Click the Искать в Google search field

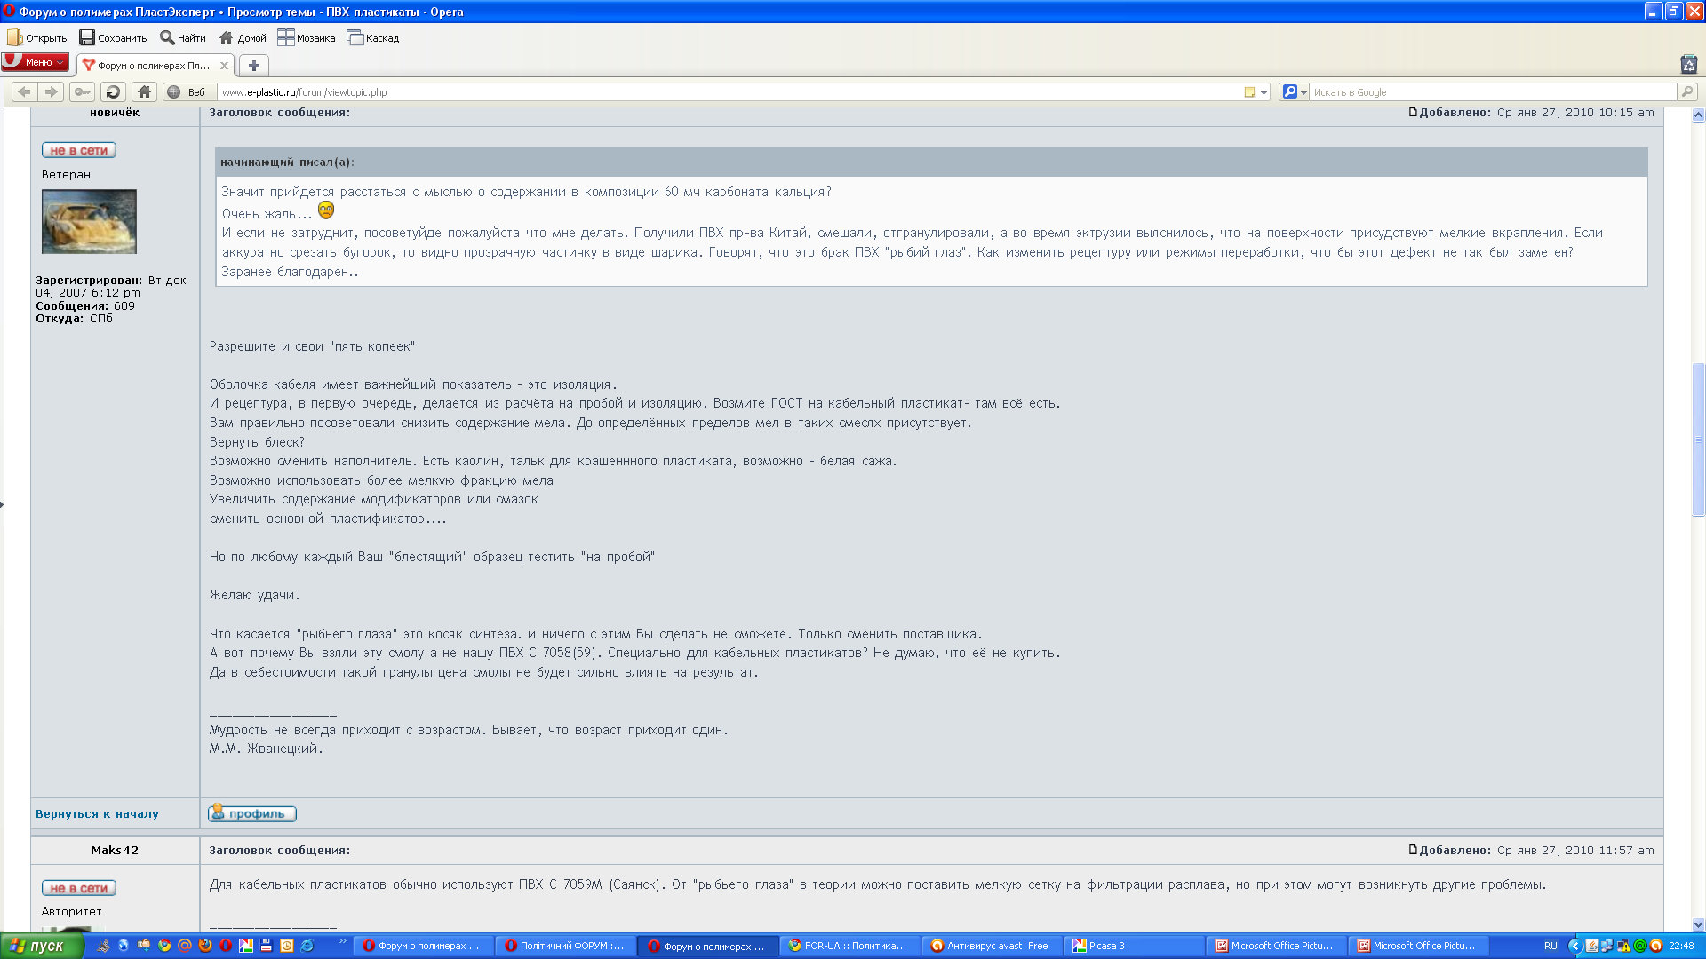[1493, 92]
